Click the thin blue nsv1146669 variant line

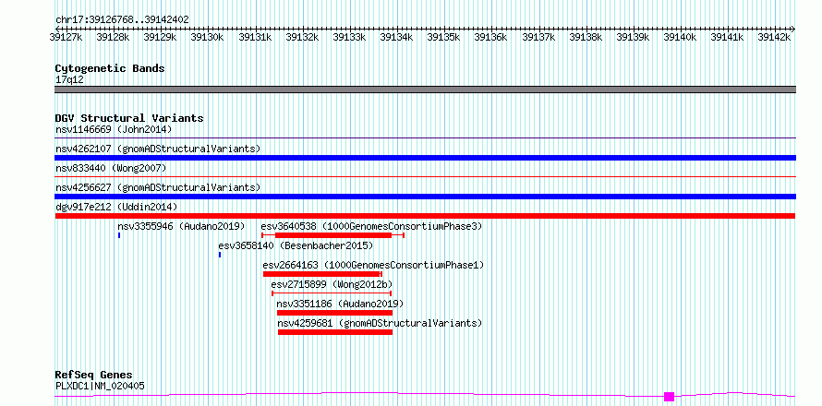[425, 138]
